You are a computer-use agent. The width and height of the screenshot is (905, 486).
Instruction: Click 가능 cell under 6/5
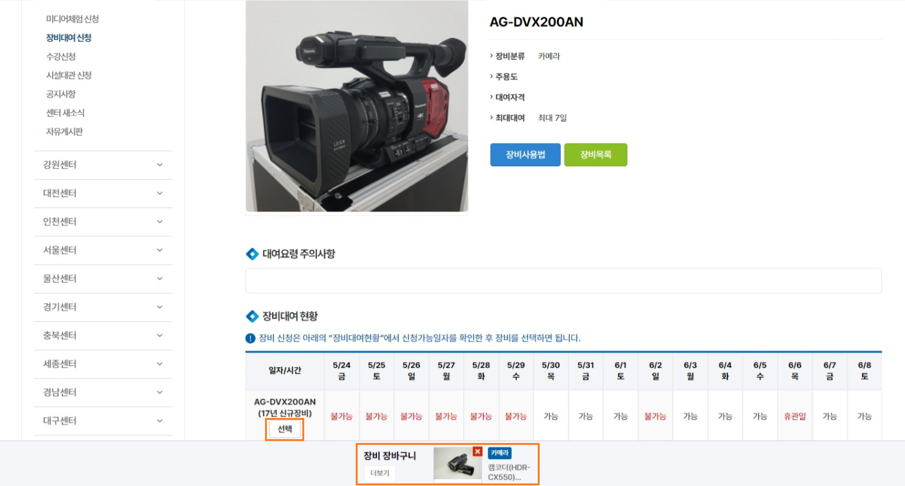(760, 416)
